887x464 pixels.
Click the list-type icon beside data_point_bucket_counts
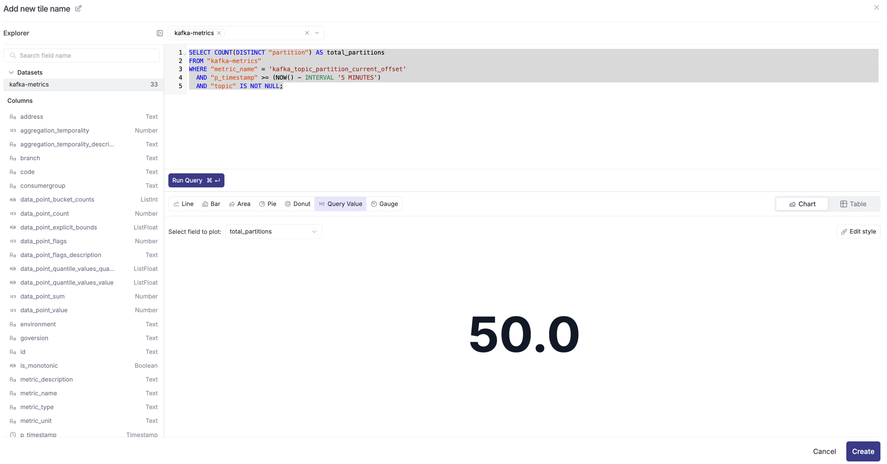(13, 199)
